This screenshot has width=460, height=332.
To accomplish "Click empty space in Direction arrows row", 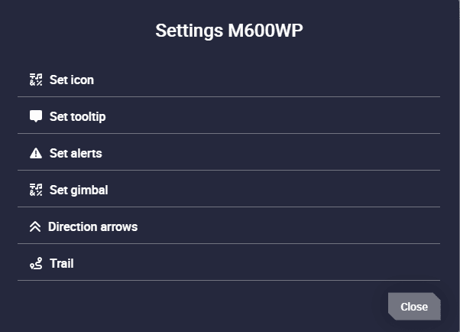I will tap(287, 226).
